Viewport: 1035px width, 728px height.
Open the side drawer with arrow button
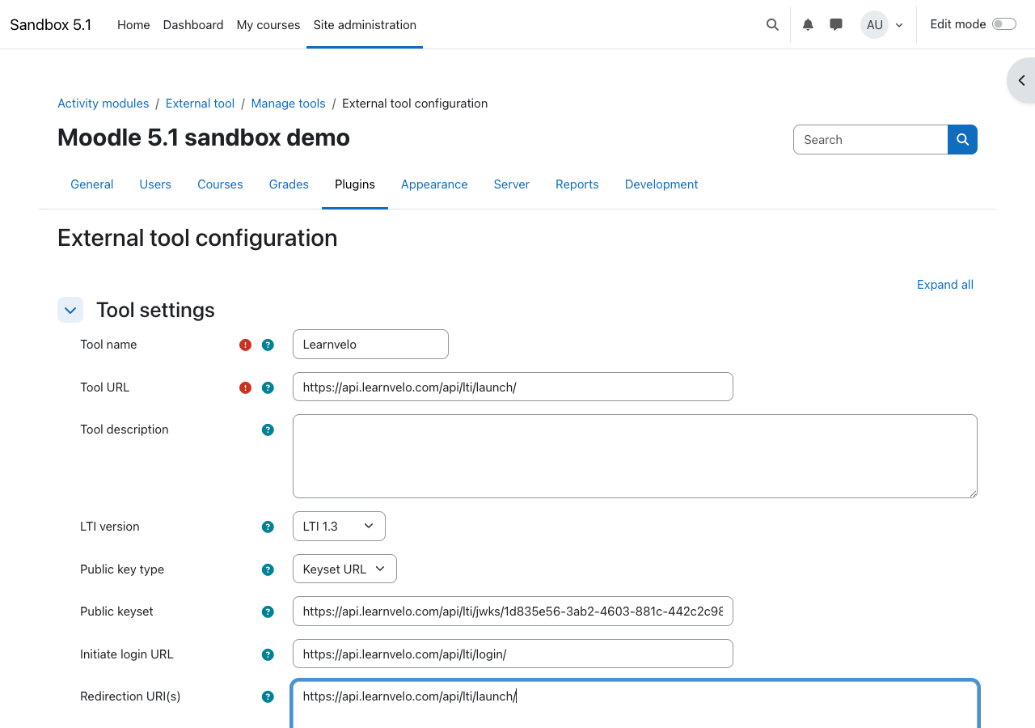1021,80
